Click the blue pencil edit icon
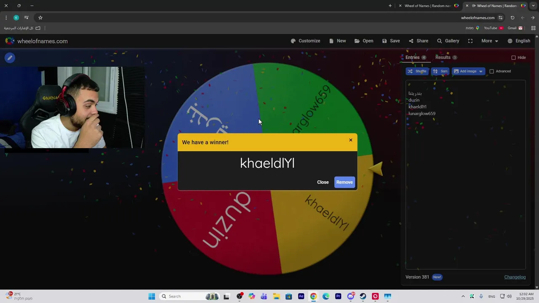Viewport: 539px width, 303px height. click(10, 58)
